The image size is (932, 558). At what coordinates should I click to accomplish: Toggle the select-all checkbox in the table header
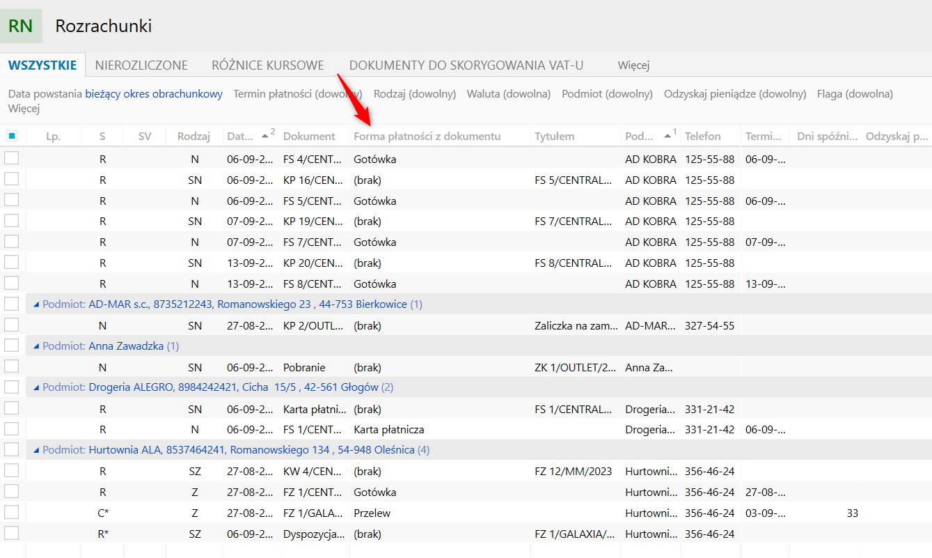[12, 136]
